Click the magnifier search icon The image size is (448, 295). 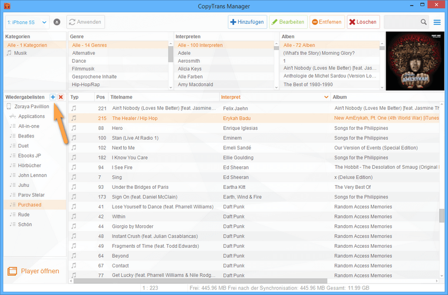[423, 22]
